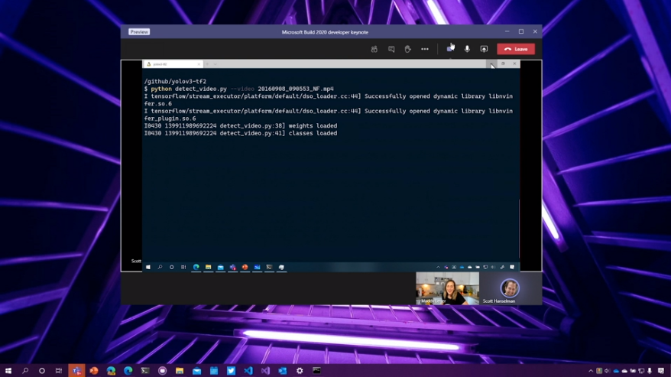Open Edge Canary from the taskbar
671x377 pixels.
tap(111, 371)
